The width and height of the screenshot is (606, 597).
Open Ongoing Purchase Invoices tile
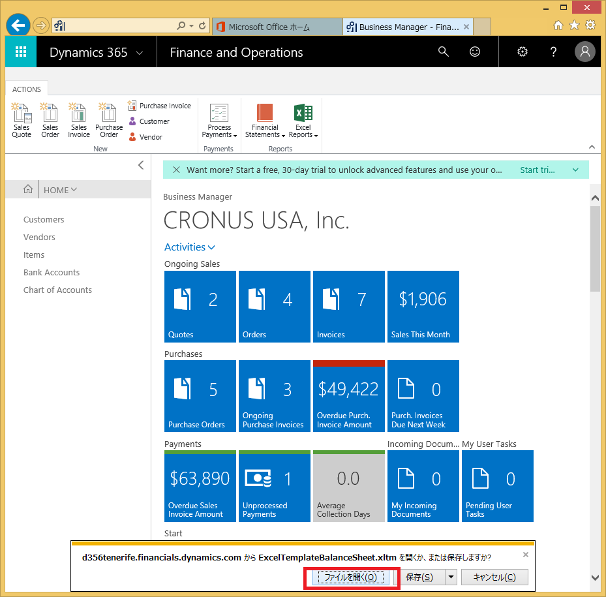(x=275, y=396)
